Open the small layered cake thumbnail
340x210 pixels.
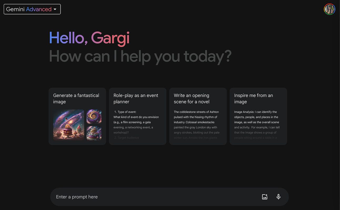tap(94, 133)
